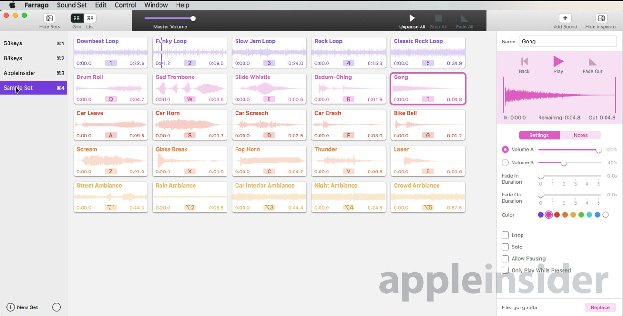The image size is (623, 316).
Task: Enable the Solo checkbox
Action: pos(505,247)
